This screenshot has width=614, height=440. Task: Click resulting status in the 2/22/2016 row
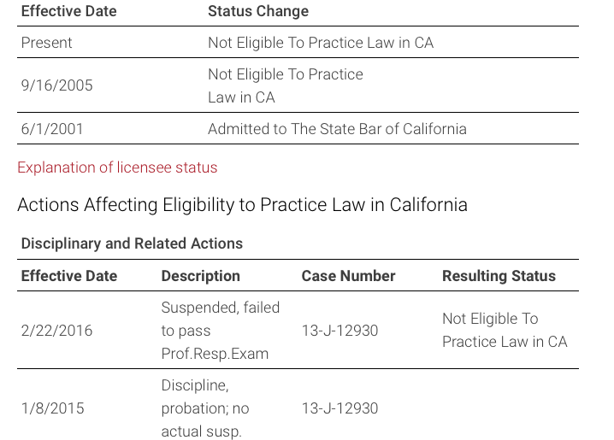tap(505, 331)
